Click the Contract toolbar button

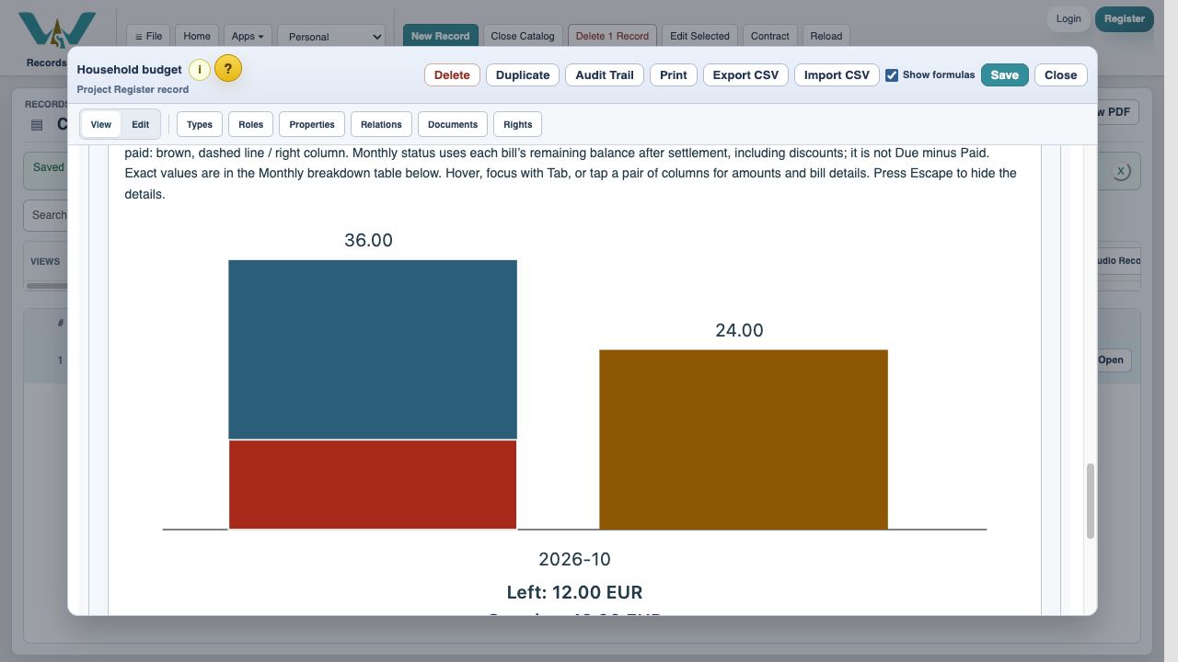[x=770, y=36]
